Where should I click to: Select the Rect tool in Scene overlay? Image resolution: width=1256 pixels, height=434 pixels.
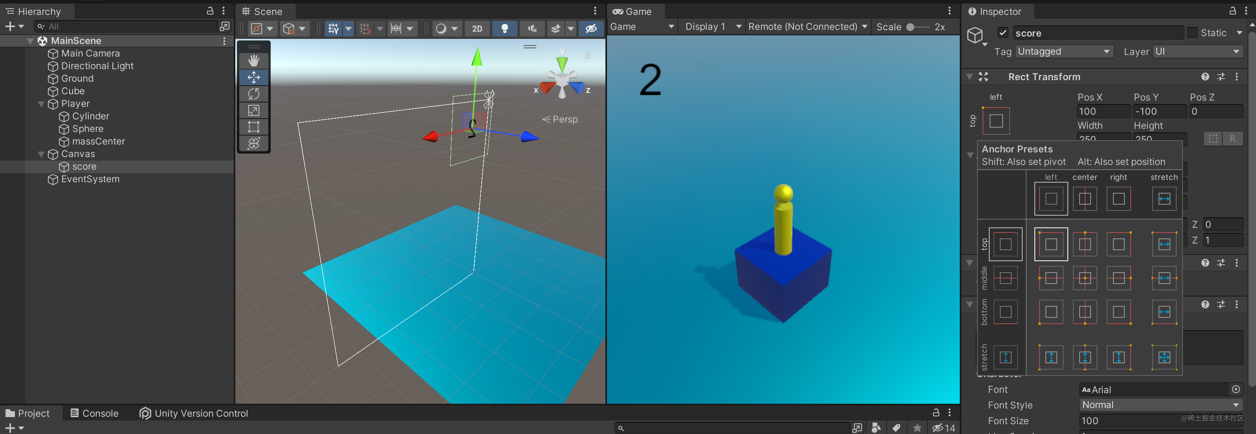point(253,127)
